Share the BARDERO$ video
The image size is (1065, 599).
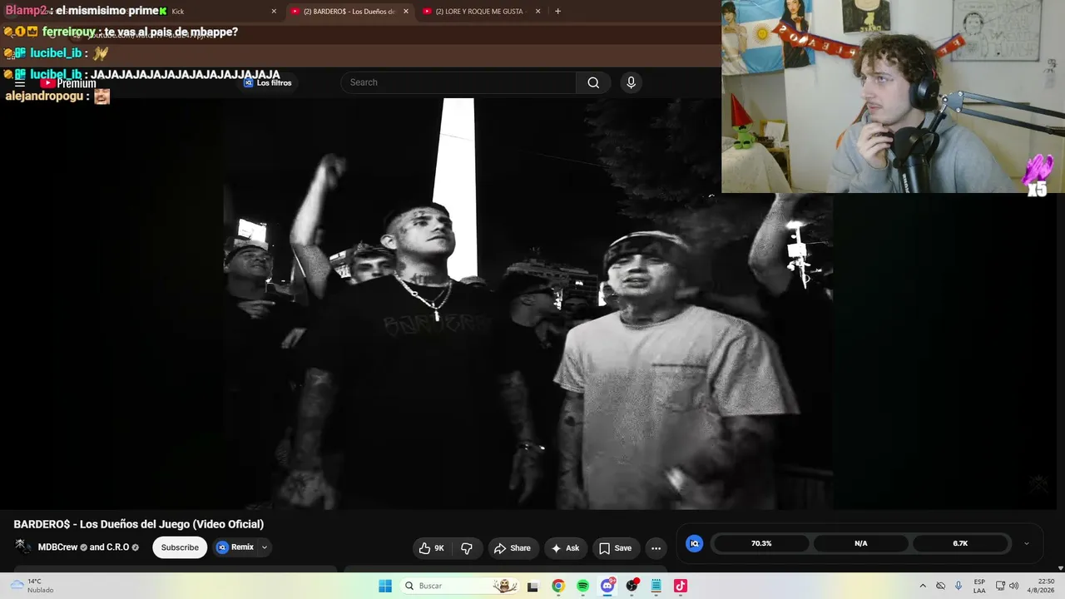click(513, 548)
